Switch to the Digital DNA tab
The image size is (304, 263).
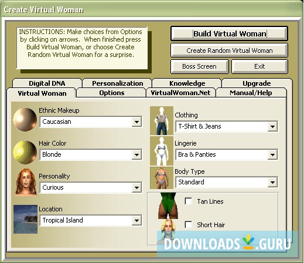tap(47, 83)
